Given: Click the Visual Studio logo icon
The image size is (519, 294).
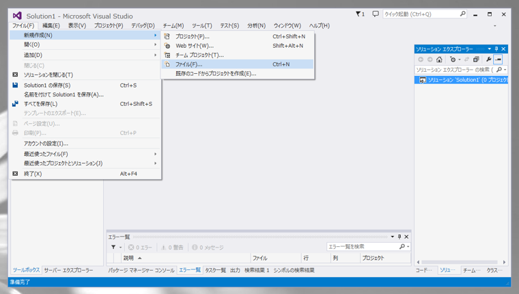Looking at the screenshot, I should point(17,16).
